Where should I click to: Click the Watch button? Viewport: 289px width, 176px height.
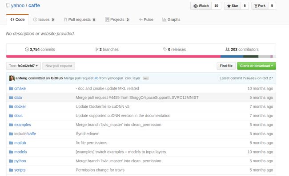click(201, 6)
